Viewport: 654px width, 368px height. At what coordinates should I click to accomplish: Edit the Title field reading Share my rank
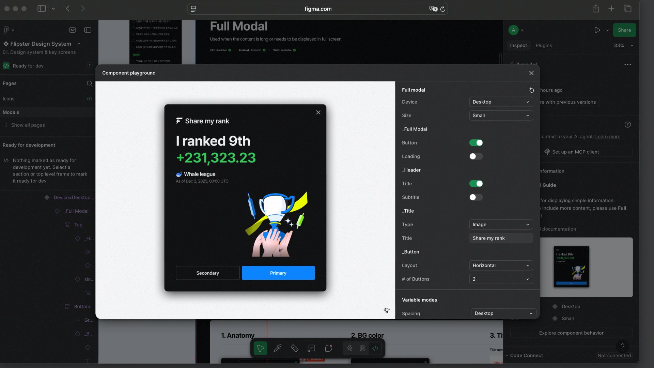point(501,238)
